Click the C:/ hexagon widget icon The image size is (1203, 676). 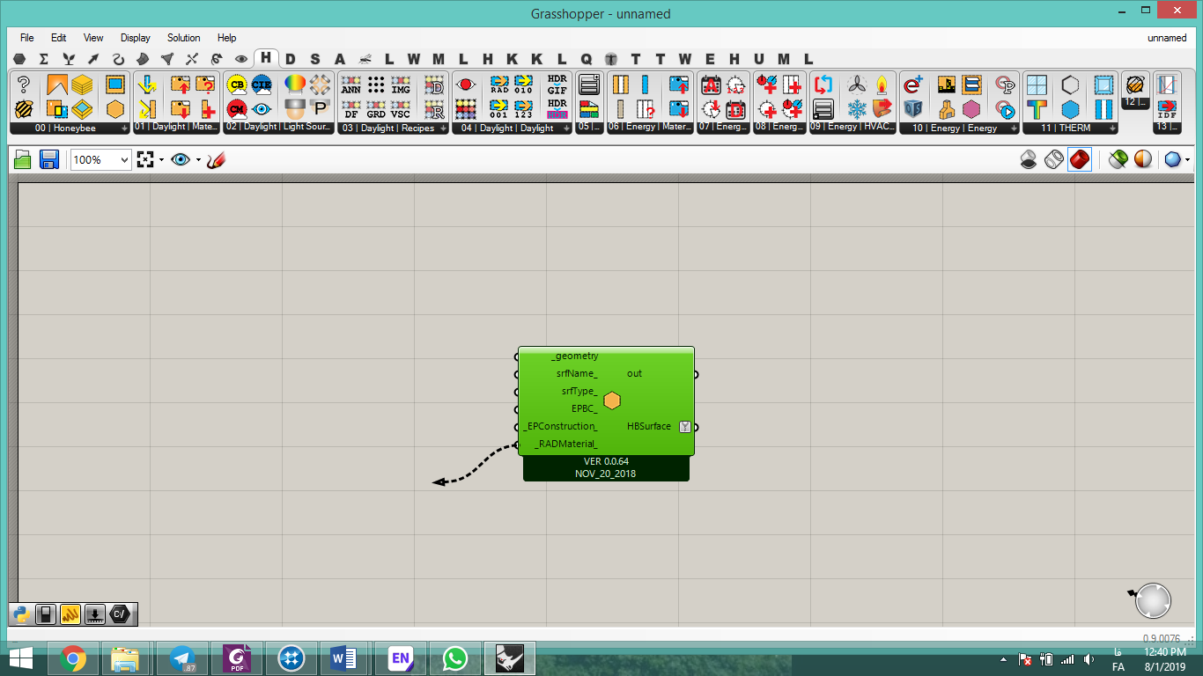121,614
